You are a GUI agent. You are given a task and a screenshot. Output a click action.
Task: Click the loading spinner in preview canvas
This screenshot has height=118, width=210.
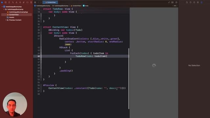click(154, 66)
